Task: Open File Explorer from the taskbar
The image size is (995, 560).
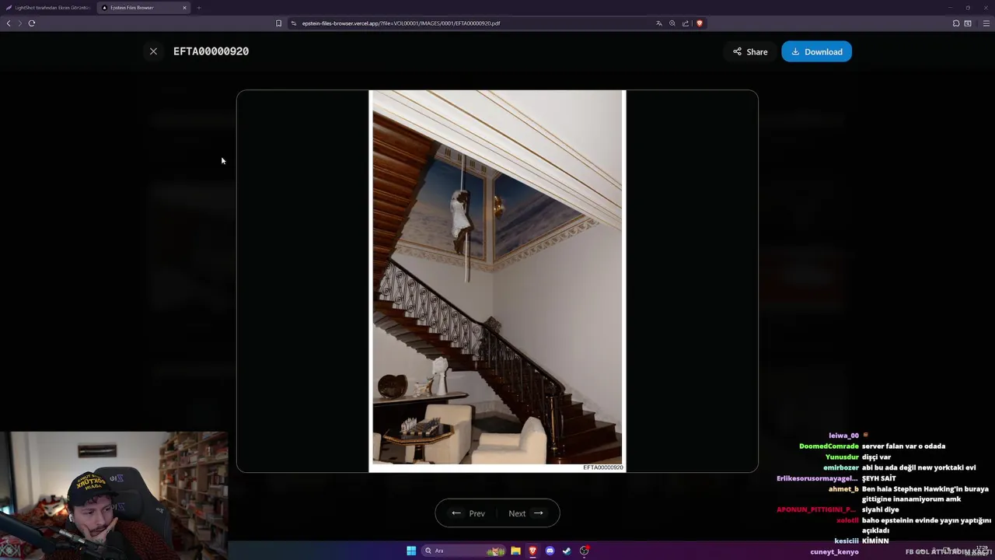Action: point(515,551)
